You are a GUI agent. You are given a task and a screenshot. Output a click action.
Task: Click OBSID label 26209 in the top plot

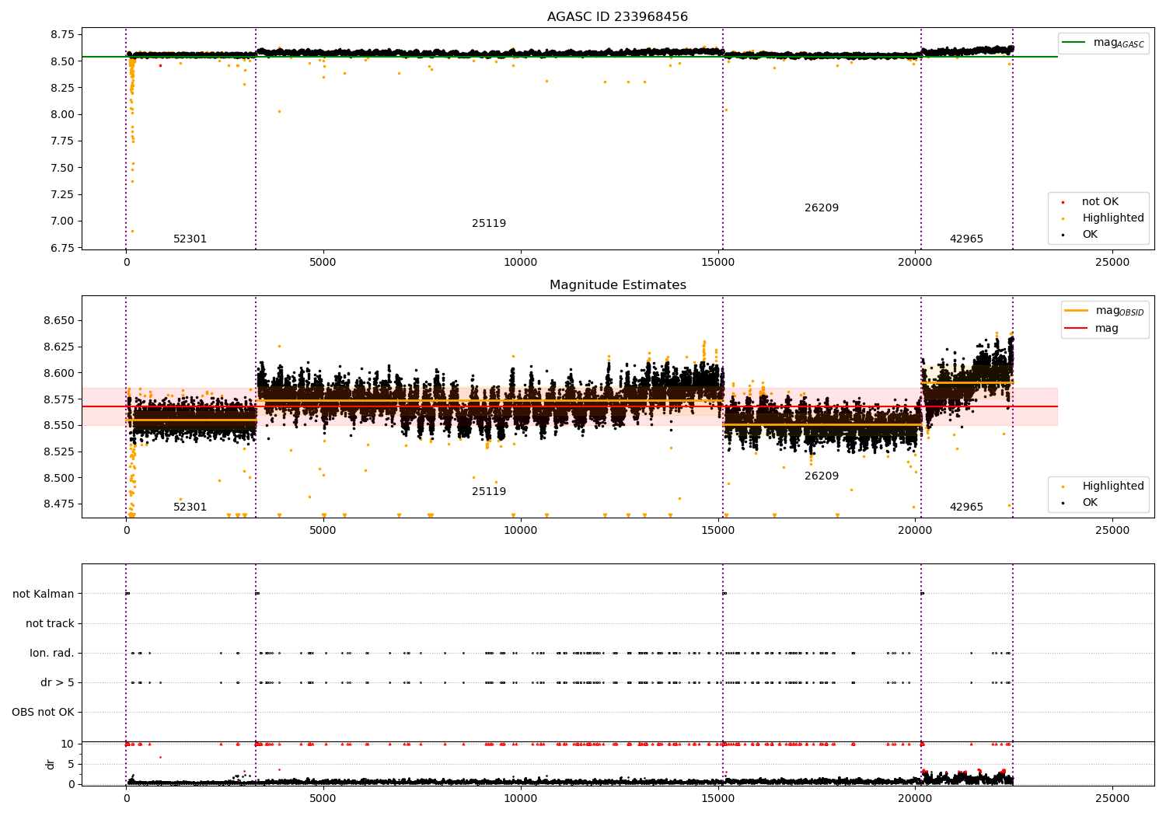click(822, 207)
